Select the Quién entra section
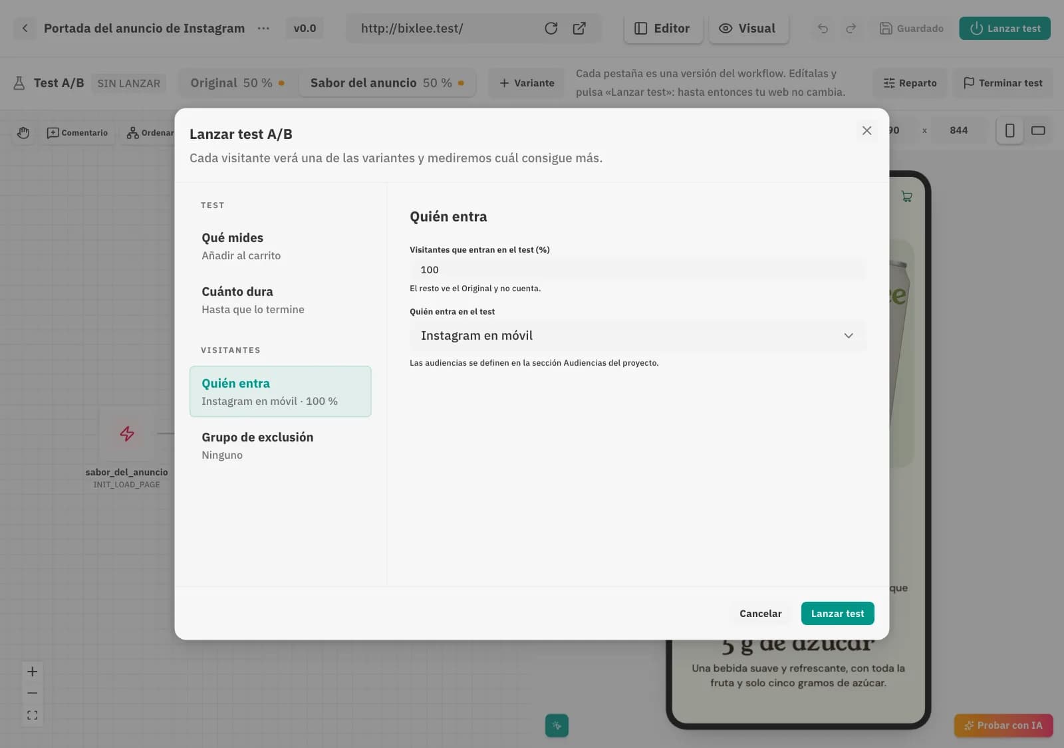 pyautogui.click(x=280, y=392)
